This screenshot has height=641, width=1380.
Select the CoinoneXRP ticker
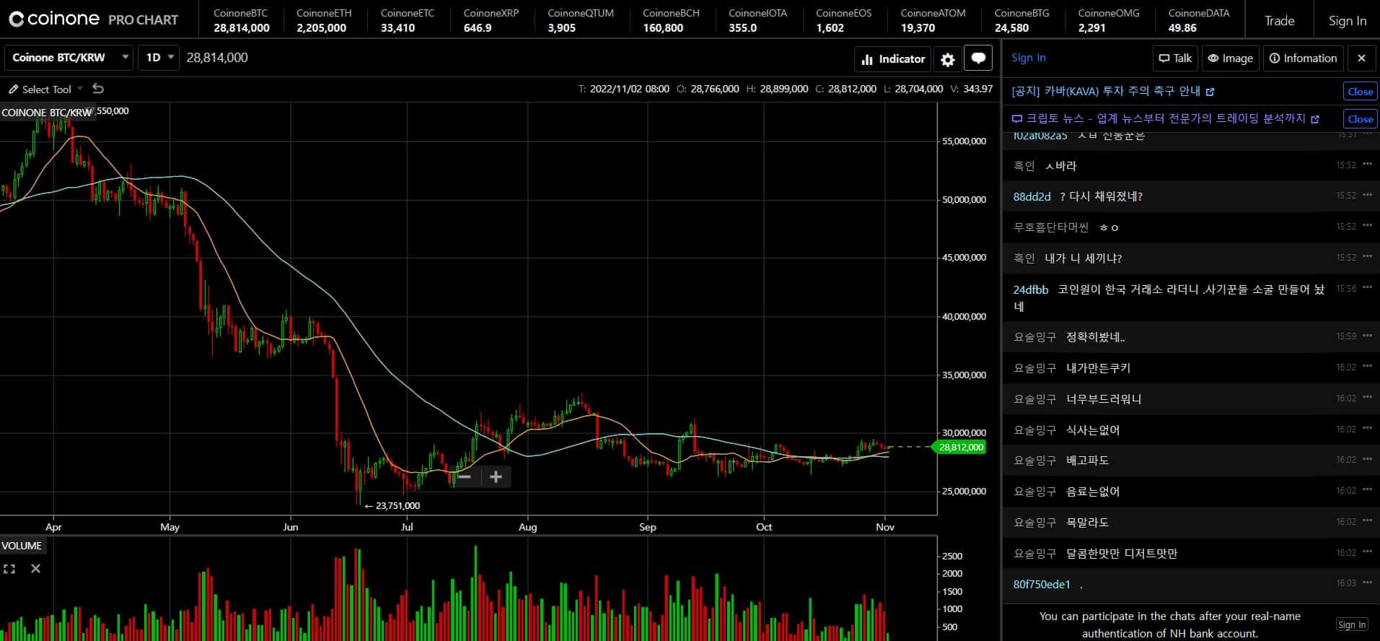[x=491, y=21]
